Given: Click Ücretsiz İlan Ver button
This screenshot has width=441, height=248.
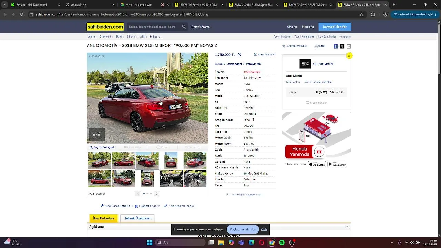Looking at the screenshot, I should [335, 27].
